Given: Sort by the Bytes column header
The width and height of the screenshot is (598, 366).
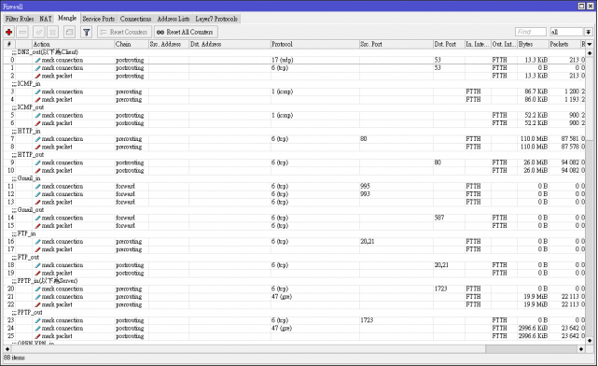Looking at the screenshot, I should (x=533, y=44).
